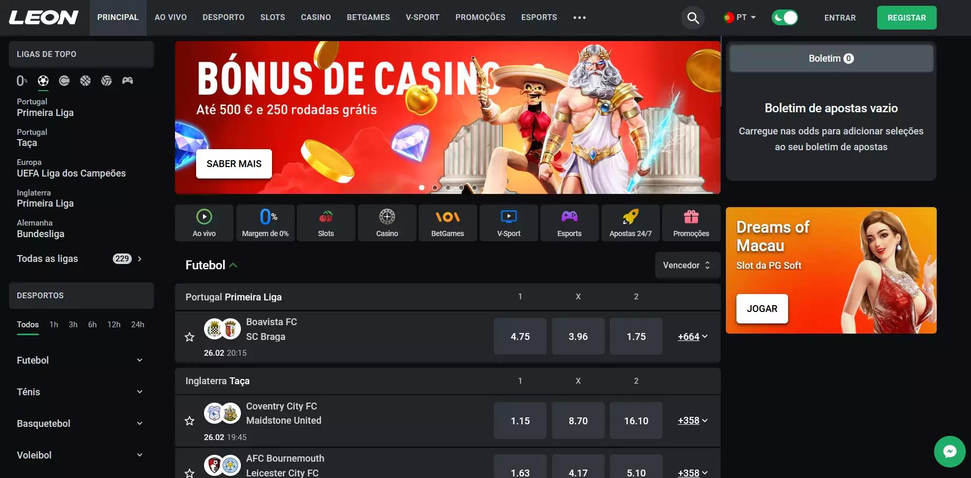Click the Ao vivo play icon tile
971x478 pixels.
tap(204, 223)
